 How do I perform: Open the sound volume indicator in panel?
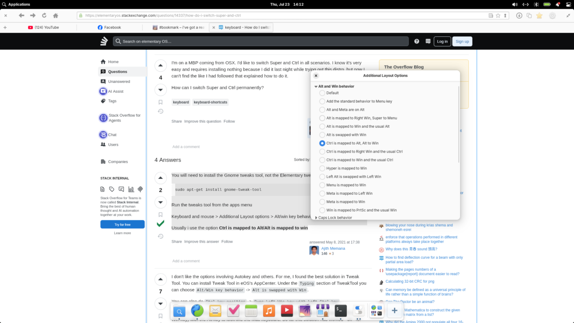[x=514, y=4]
